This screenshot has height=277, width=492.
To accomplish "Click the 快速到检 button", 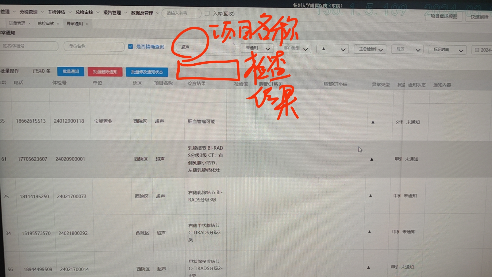I will pos(479,17).
